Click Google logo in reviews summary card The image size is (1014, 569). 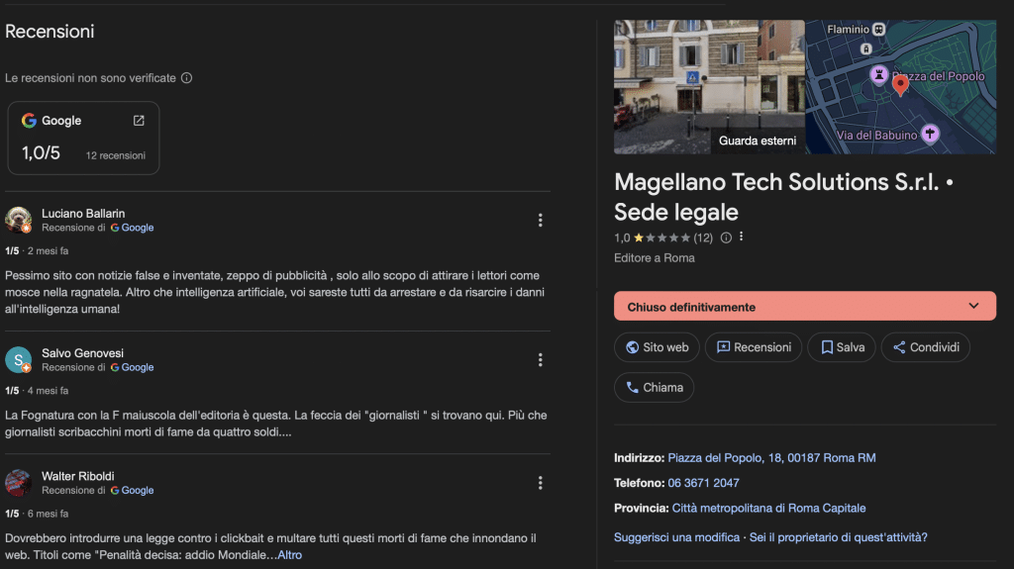tap(29, 121)
